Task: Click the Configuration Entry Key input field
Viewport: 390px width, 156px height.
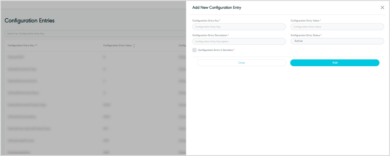Action: click(x=239, y=27)
